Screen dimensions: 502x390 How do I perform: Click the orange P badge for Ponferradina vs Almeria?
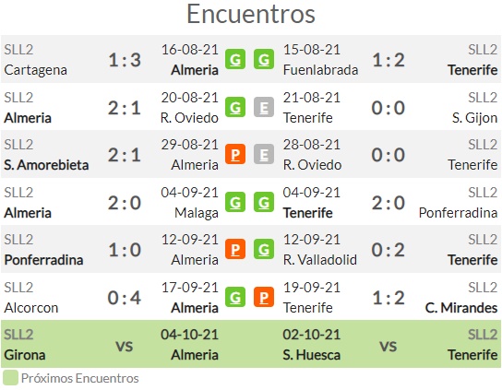coord(235,249)
